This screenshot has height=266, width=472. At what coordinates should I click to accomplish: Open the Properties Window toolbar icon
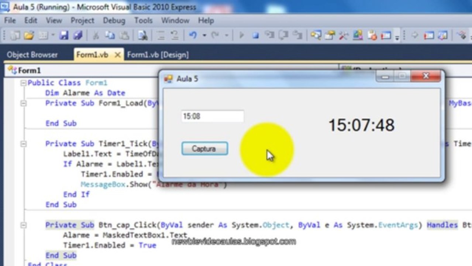330,35
